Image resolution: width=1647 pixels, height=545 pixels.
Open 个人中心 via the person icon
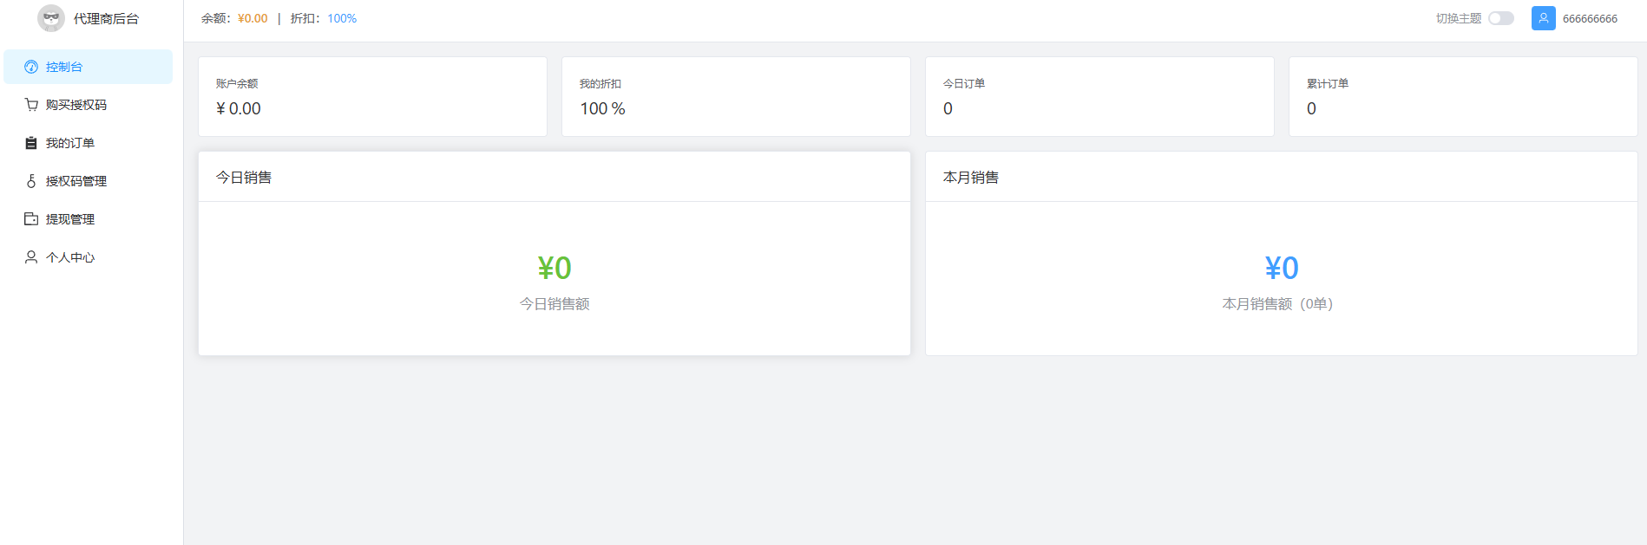(x=30, y=256)
